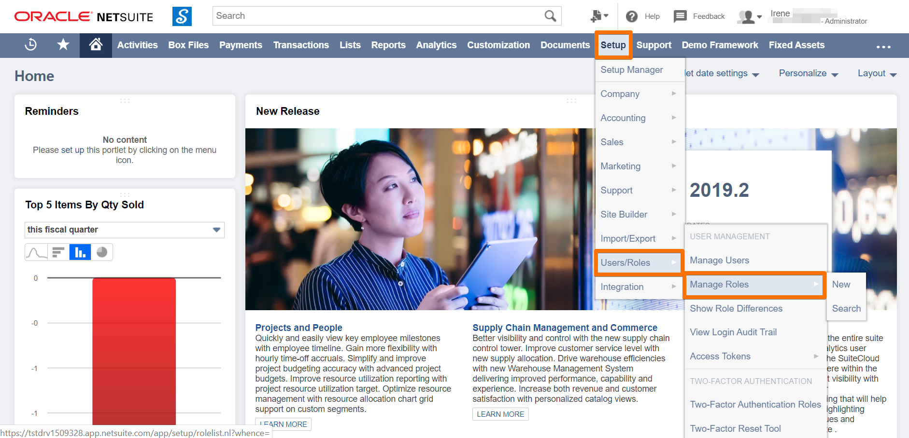Expand the Access Tokens submenu
This screenshot has width=909, height=438.
[x=755, y=356]
